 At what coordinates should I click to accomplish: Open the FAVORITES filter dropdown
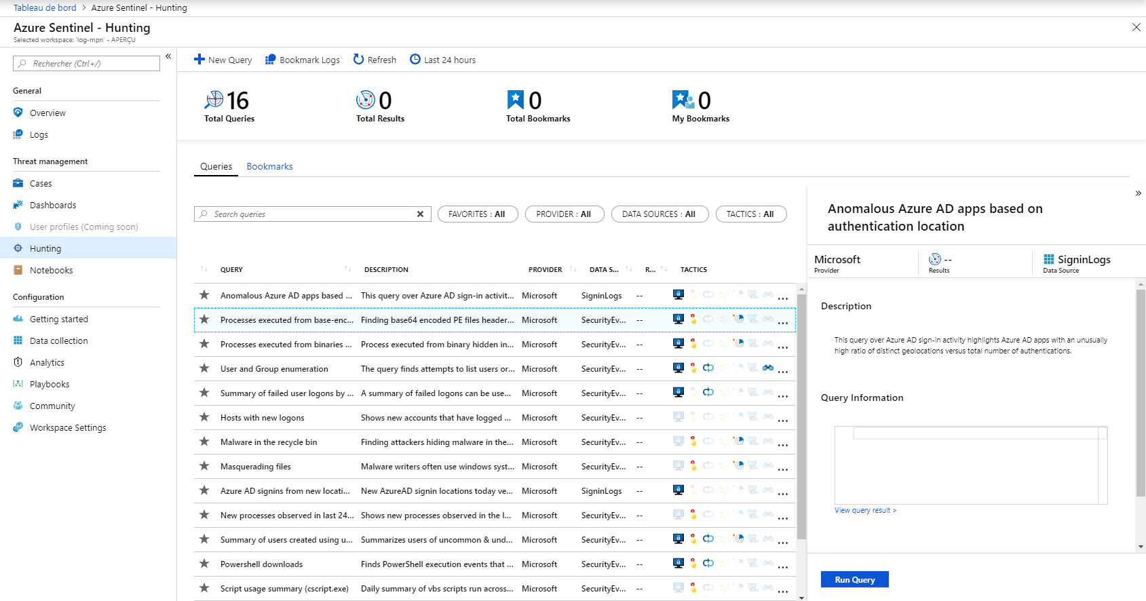pos(478,214)
